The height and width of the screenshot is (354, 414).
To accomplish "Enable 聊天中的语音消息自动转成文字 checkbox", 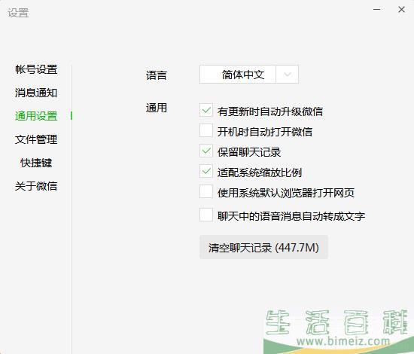I will [206, 215].
